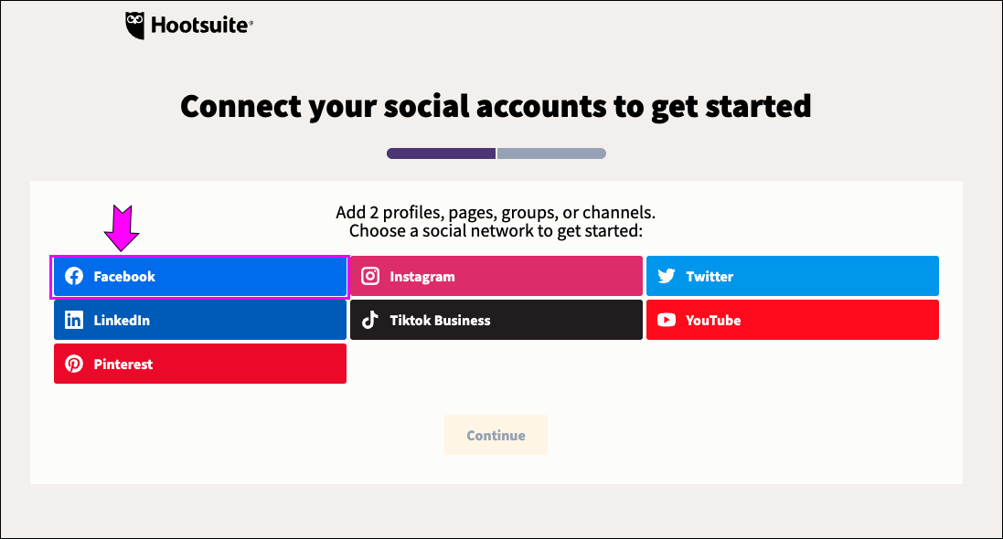
Task: Select the Twitter network button
Action: pyautogui.click(x=793, y=277)
